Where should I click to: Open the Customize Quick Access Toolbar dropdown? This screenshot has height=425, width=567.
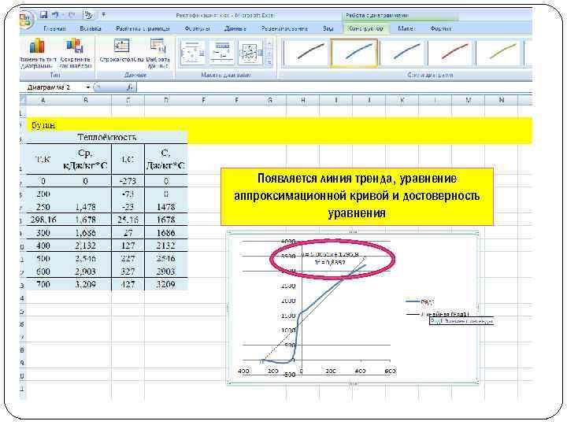(103, 15)
